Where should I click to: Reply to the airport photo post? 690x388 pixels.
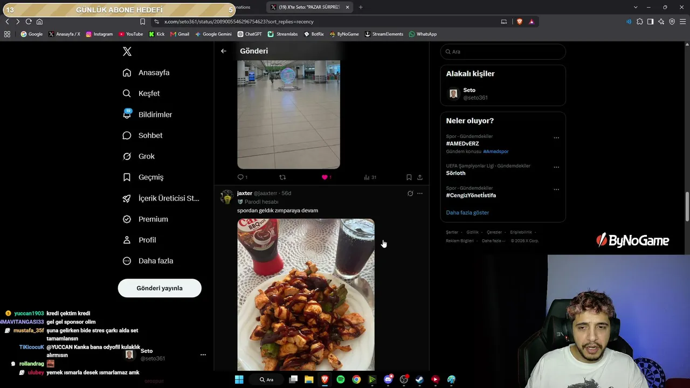point(242,177)
